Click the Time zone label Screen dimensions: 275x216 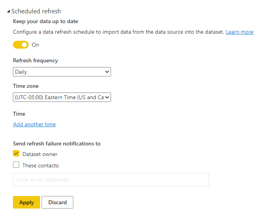pos(26,86)
